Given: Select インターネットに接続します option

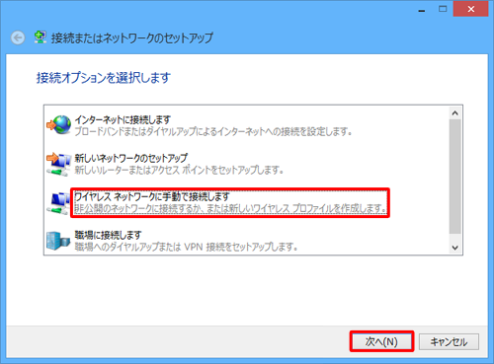Looking at the screenshot, I should click(123, 119).
